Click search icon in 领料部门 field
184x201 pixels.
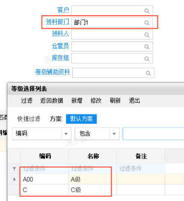tap(147, 23)
